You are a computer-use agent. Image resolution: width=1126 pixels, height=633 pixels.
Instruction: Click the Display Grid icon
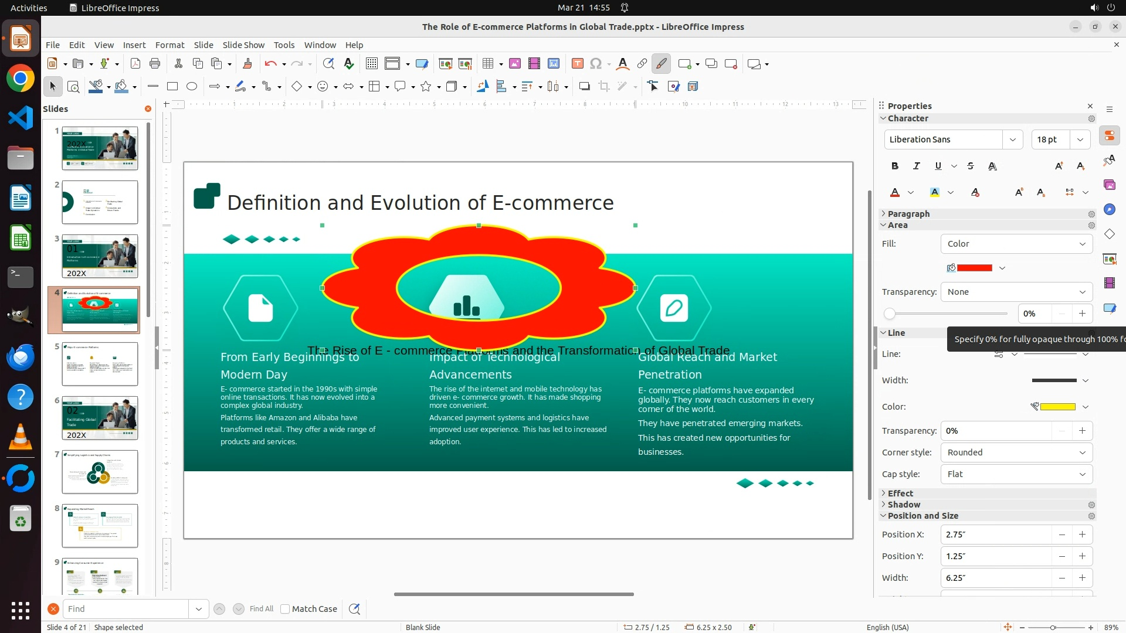371,64
